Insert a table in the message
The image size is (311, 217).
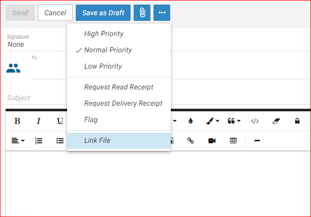coord(233,141)
